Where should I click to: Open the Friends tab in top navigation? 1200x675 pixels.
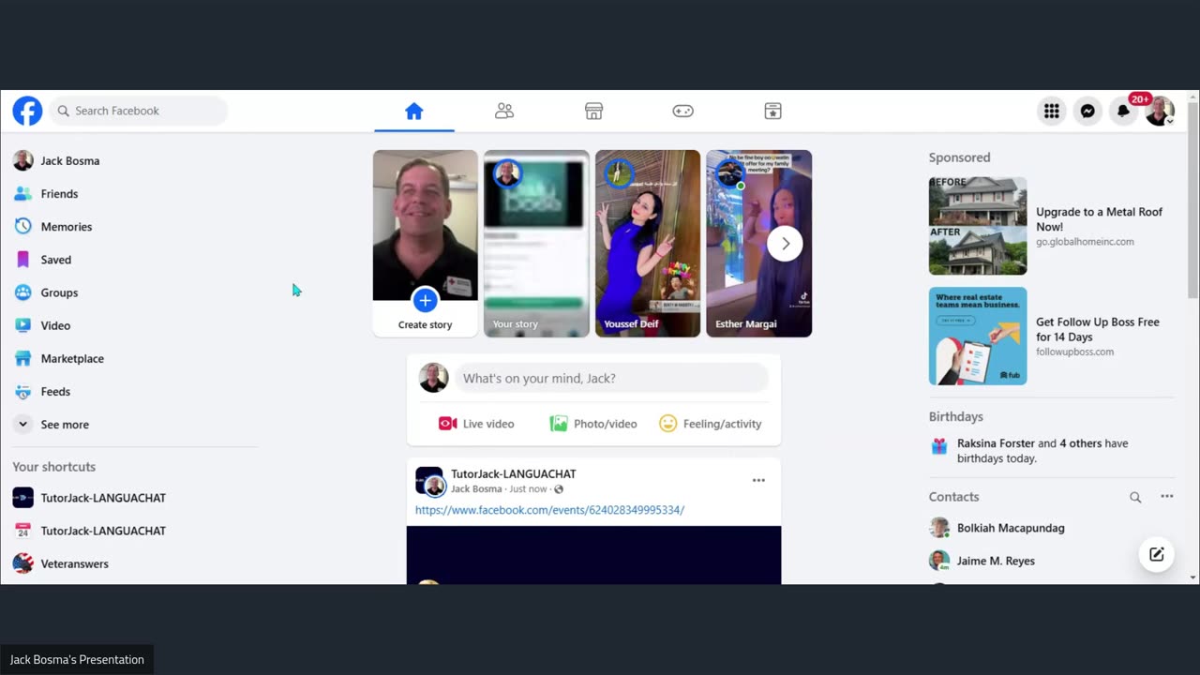pyautogui.click(x=504, y=111)
